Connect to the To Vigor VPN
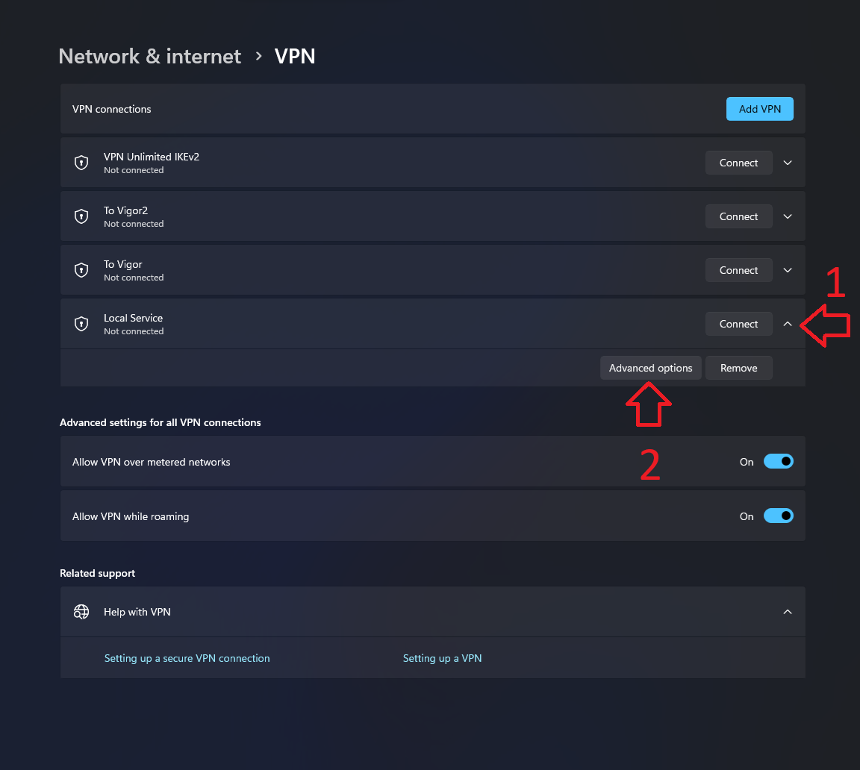This screenshot has width=860, height=770. pyautogui.click(x=738, y=269)
